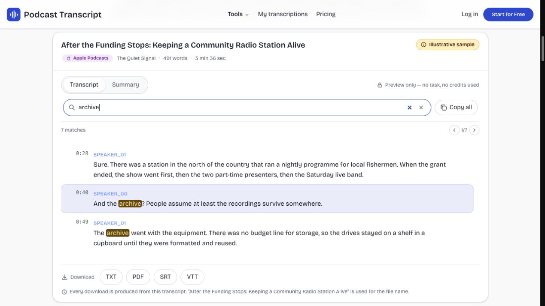The height and width of the screenshot is (306, 545).
Task: Click 'Preview only — no task, no credits used'
Action: point(432,85)
